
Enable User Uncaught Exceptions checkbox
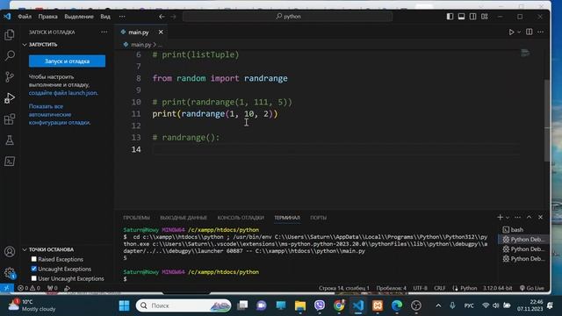34,278
